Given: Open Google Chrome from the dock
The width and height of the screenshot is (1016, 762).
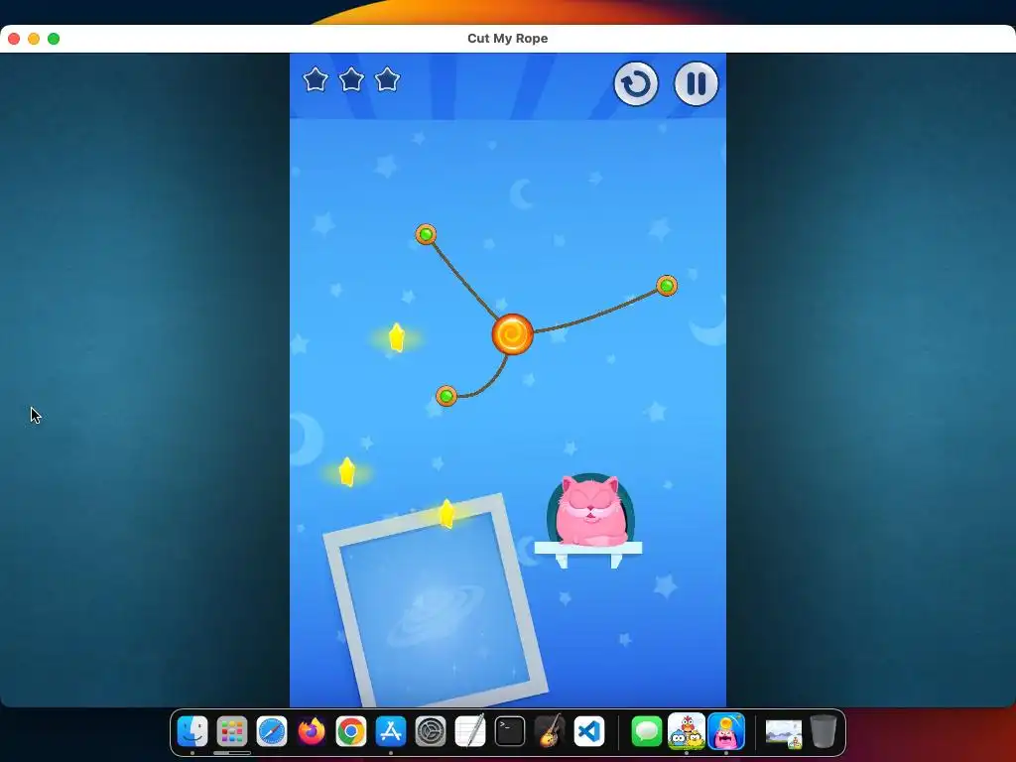Looking at the screenshot, I should click(351, 731).
